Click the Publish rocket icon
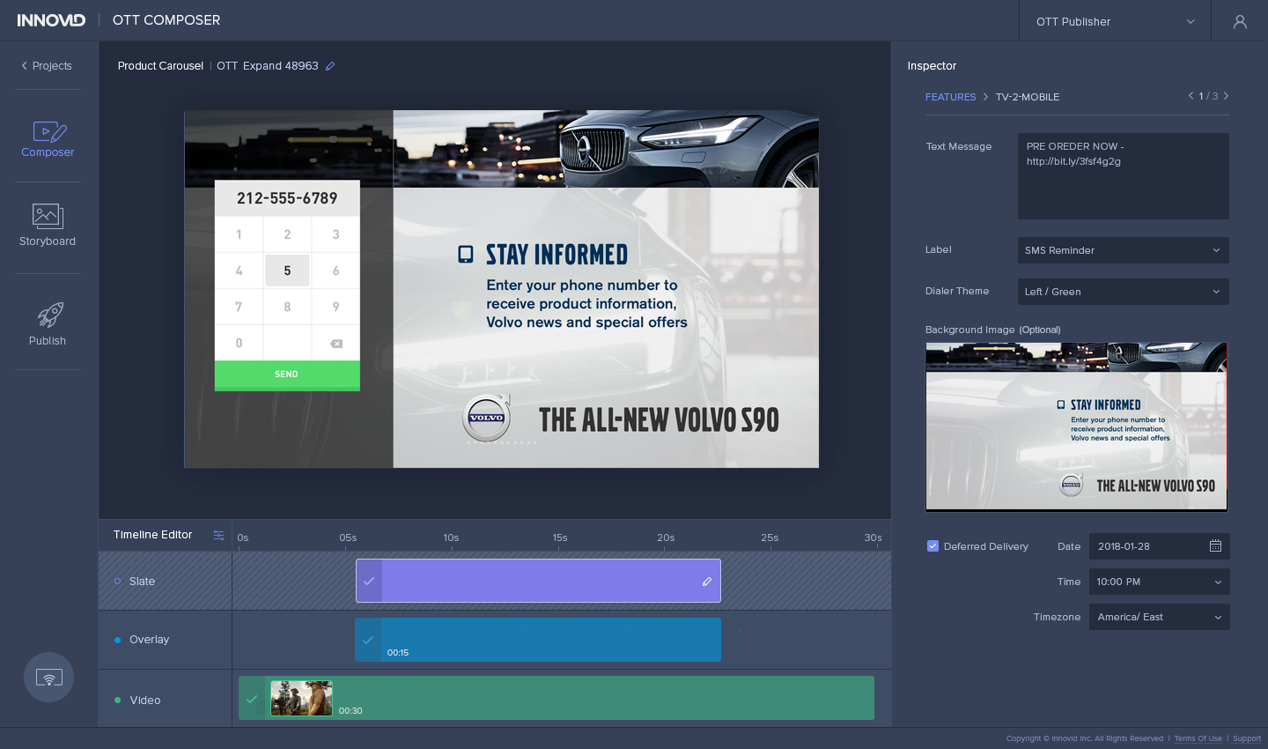The width and height of the screenshot is (1268, 749). (49, 315)
